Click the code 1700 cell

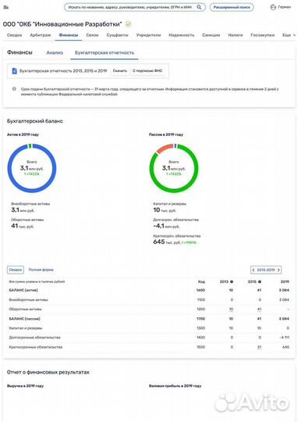[x=200, y=319]
